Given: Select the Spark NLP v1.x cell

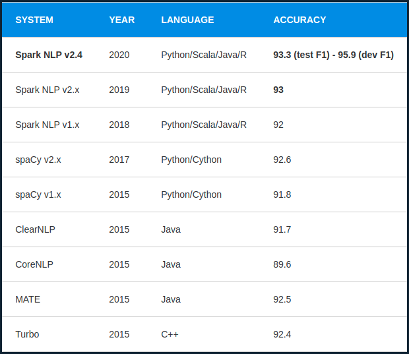Looking at the screenshot, I should (47, 125).
